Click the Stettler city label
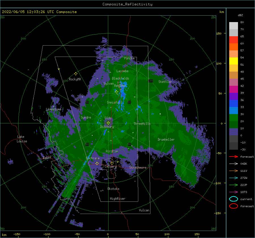This screenshot has width=255, height=238. pos(165,82)
